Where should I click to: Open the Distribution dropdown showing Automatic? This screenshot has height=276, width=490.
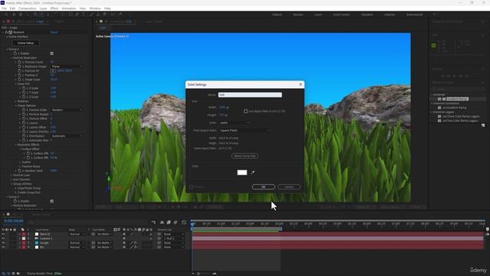[67, 136]
